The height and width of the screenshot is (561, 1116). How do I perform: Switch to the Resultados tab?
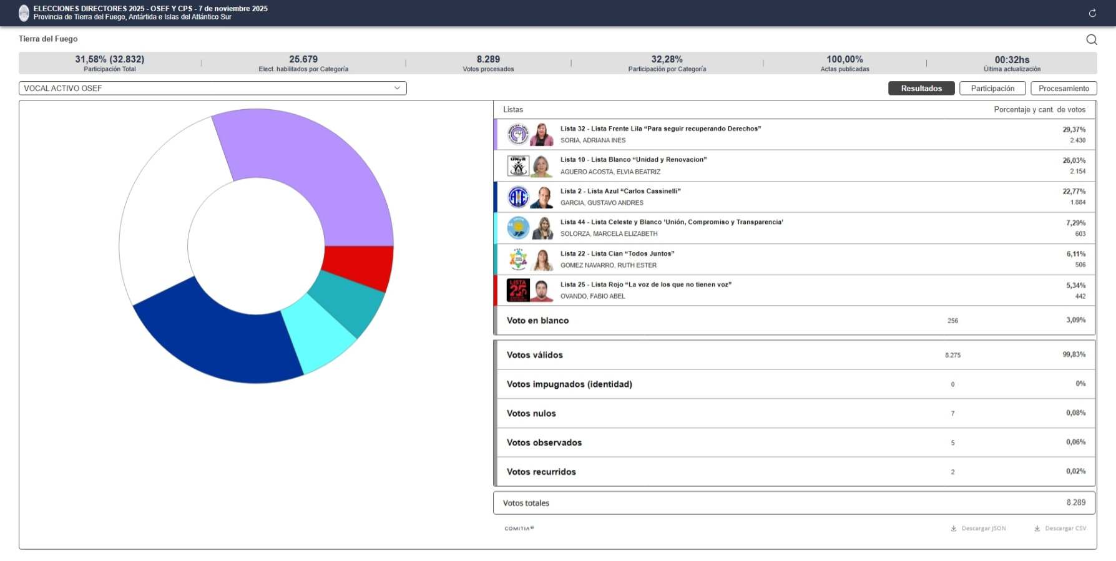(921, 89)
